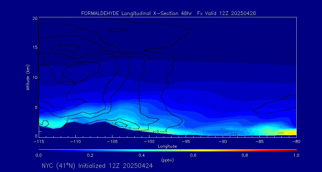Image resolution: width=322 pixels, height=172 pixels.
Task: Click the longitude tick label '-85'
Action: pyautogui.click(x=259, y=142)
